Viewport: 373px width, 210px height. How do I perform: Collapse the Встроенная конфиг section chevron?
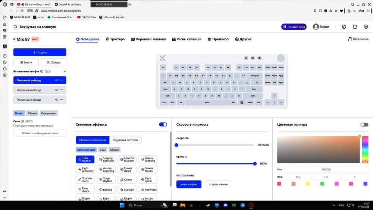65,71
